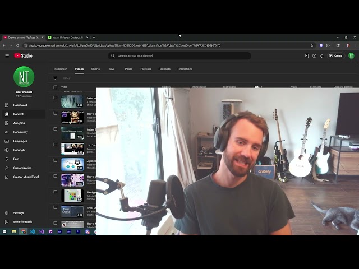This screenshot has height=269, width=359.
Task: Click the Filter text field
Action: tap(67, 78)
